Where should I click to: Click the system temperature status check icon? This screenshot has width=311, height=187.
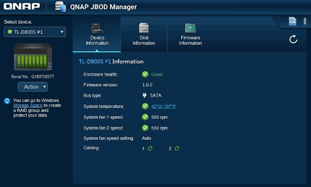[145, 106]
